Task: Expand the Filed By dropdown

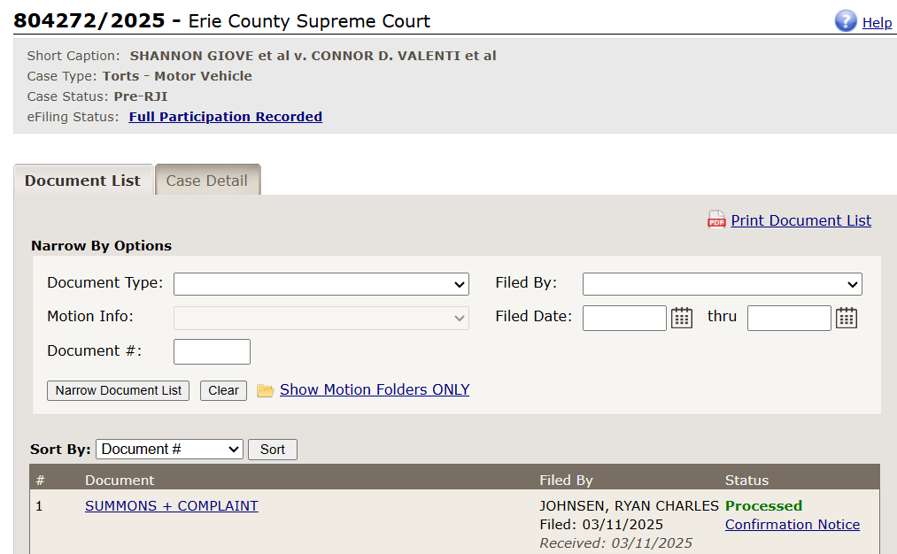Action: pos(722,284)
